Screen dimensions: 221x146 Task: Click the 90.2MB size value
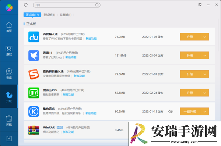coord(120,111)
